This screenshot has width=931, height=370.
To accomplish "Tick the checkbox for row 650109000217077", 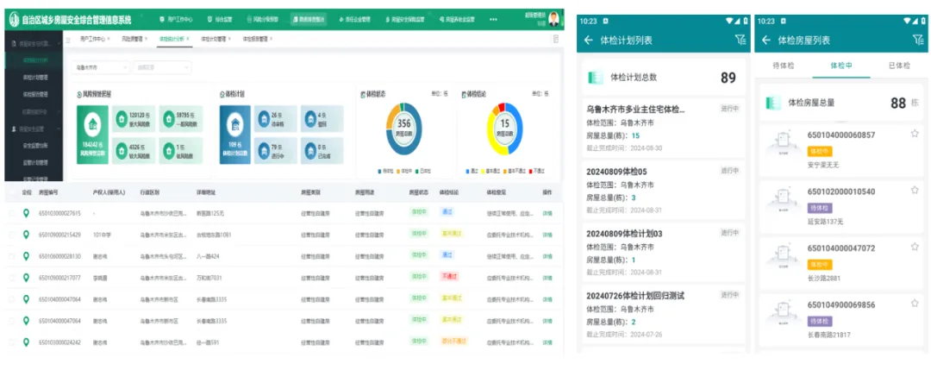I will point(12,278).
